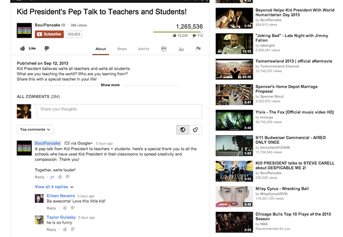The height and width of the screenshot is (237, 343).
Task: Click Taylor Gulasky's profile picture
Action: pyautogui.click(x=39, y=220)
